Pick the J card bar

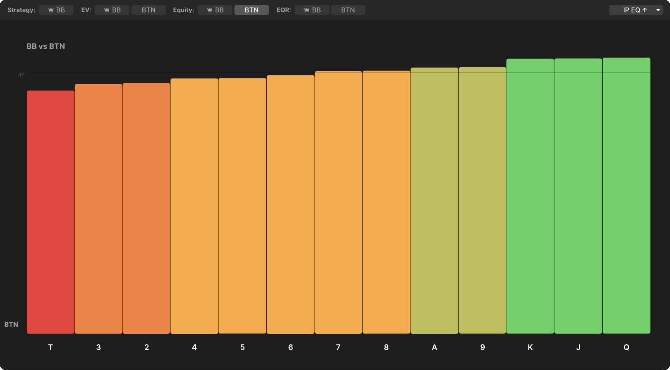(x=578, y=196)
